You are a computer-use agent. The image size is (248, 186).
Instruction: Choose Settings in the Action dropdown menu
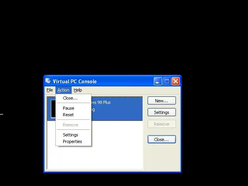(73, 135)
